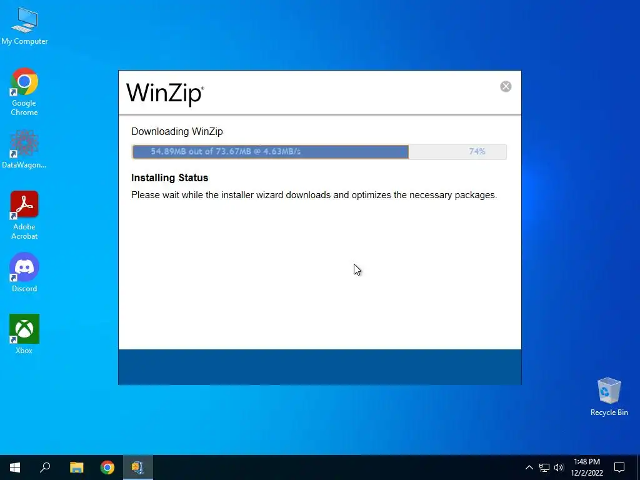The image size is (640, 480).
Task: Click the 'Downloading WinZip' label
Action: [x=177, y=132]
